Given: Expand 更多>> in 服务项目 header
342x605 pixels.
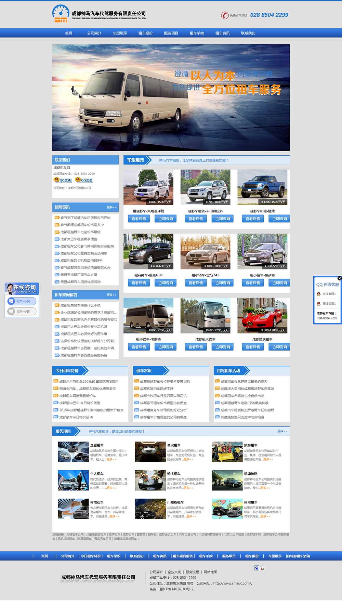Looking at the screenshot, I should point(282,431).
